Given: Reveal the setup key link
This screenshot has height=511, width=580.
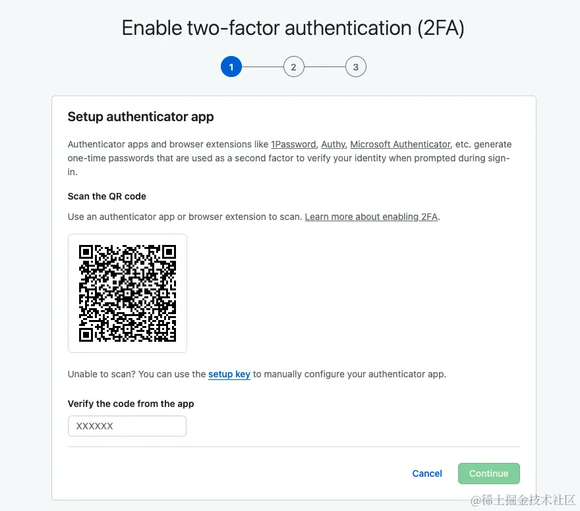Looking at the screenshot, I should coord(229,374).
